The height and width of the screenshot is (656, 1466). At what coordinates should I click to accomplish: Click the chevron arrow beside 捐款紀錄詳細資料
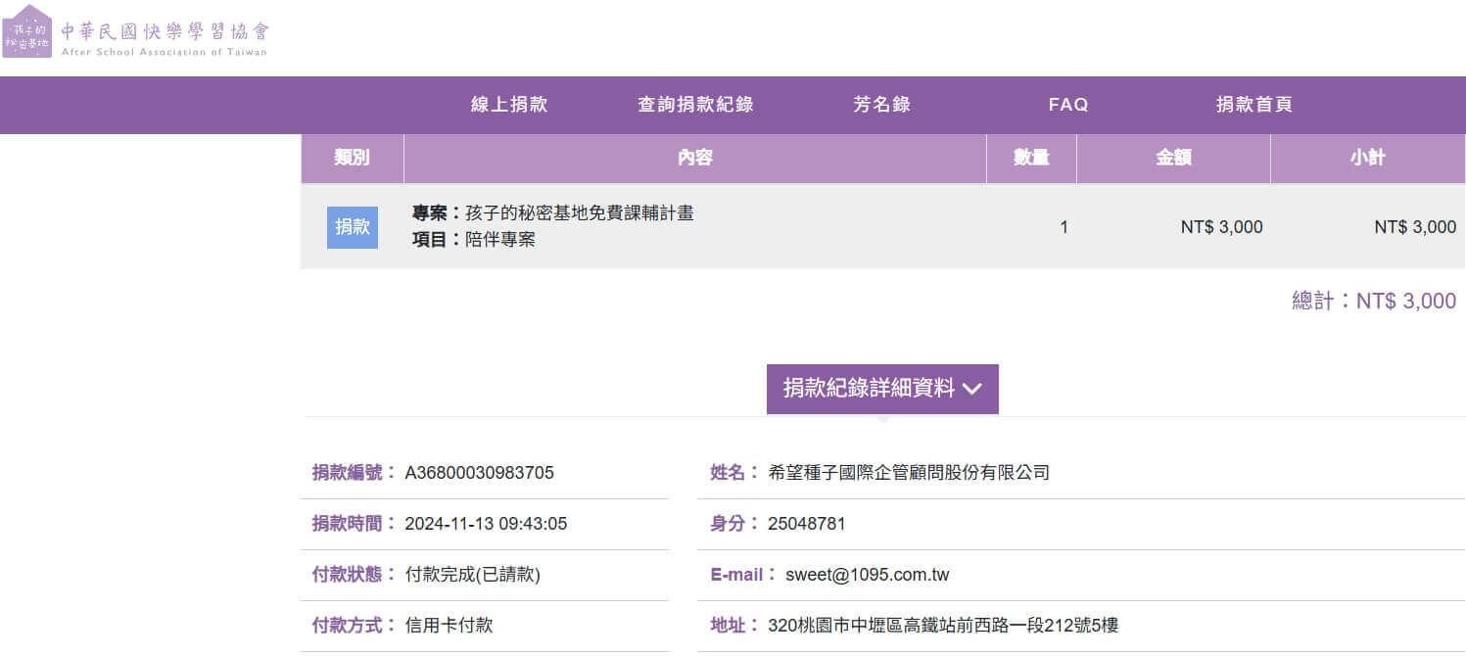(x=971, y=389)
